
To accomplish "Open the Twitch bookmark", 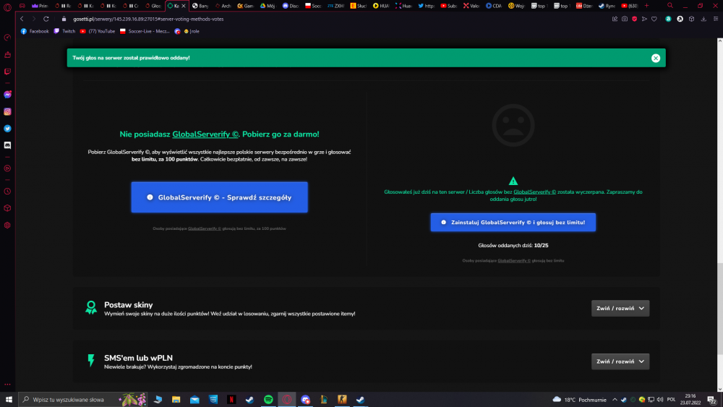I will point(64,31).
